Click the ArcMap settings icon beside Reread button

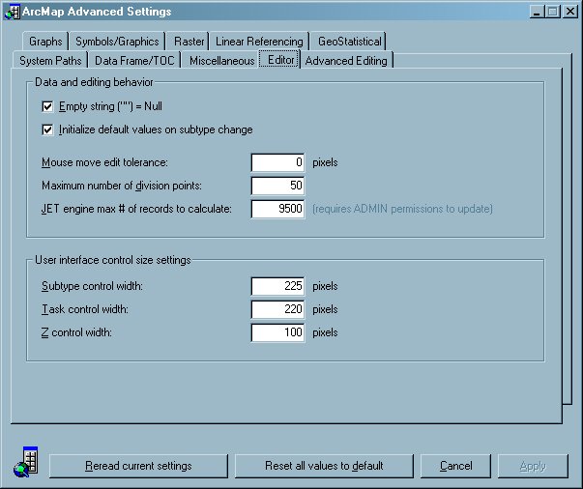26,463
